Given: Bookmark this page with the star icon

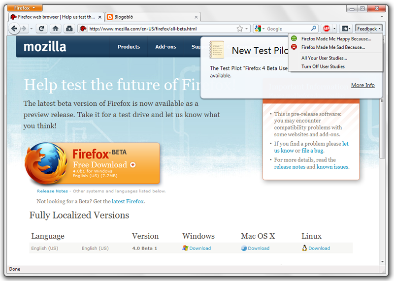Looking at the screenshot, I should [240, 29].
